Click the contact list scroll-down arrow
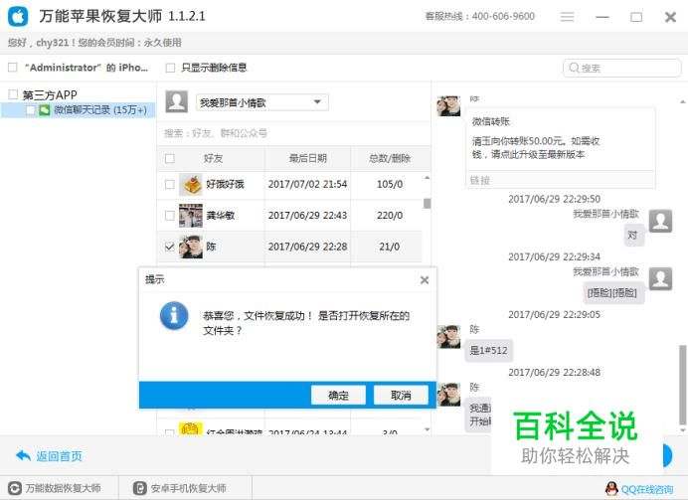The height and width of the screenshot is (500, 688). click(x=427, y=429)
